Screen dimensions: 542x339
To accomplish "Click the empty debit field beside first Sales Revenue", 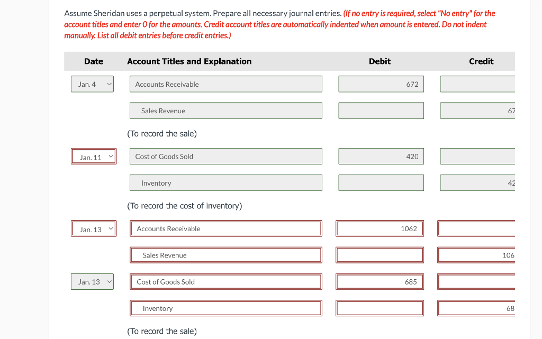I will pos(381,111).
